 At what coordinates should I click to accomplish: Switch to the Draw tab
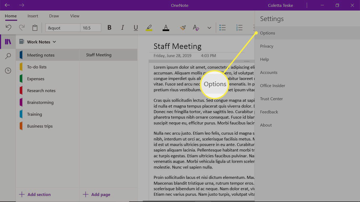click(x=54, y=16)
